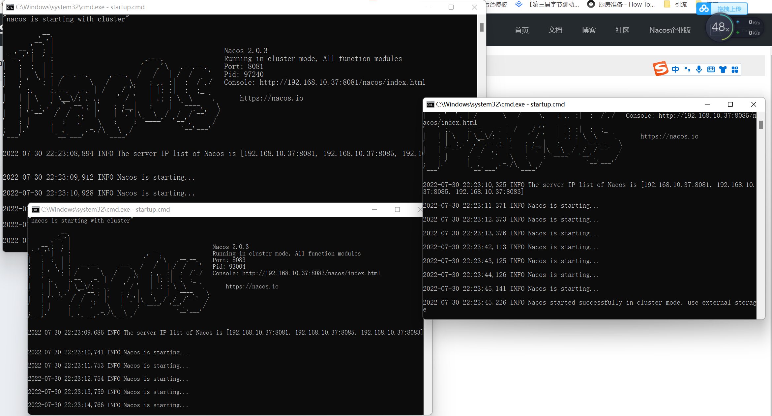Click the cmd icon of port 8085 window
The image size is (772, 416).
[x=430, y=104]
